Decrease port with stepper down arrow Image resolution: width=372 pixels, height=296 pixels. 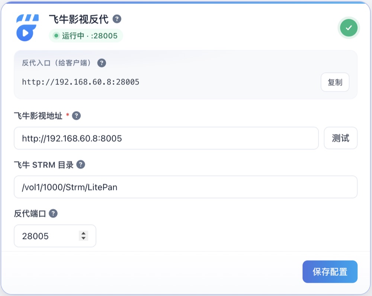83,238
